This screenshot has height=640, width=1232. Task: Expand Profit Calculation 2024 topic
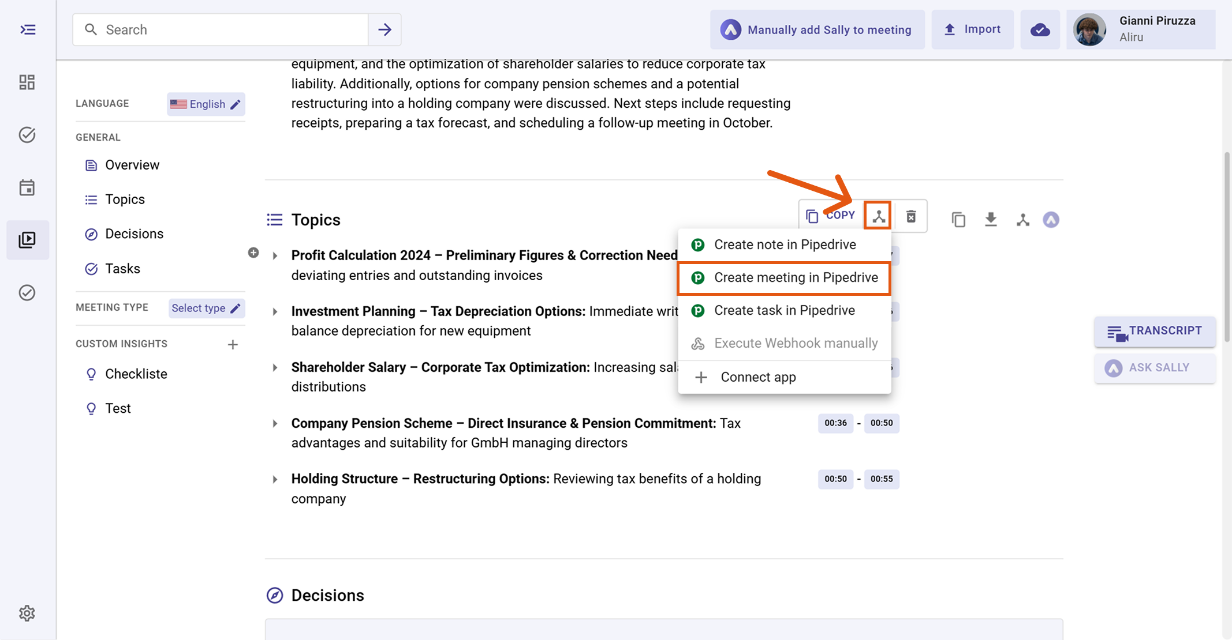(x=275, y=256)
